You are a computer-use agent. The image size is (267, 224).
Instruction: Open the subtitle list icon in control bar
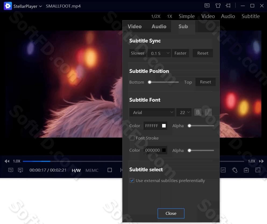tap(223, 170)
